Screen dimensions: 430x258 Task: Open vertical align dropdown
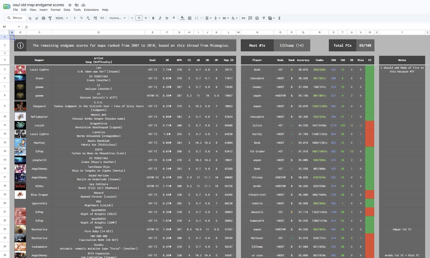[x=216, y=18]
